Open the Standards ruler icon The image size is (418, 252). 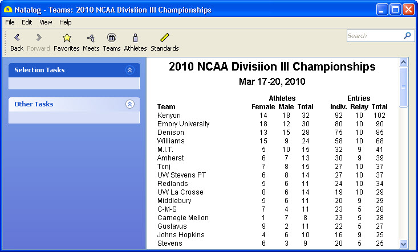pyautogui.click(x=165, y=38)
